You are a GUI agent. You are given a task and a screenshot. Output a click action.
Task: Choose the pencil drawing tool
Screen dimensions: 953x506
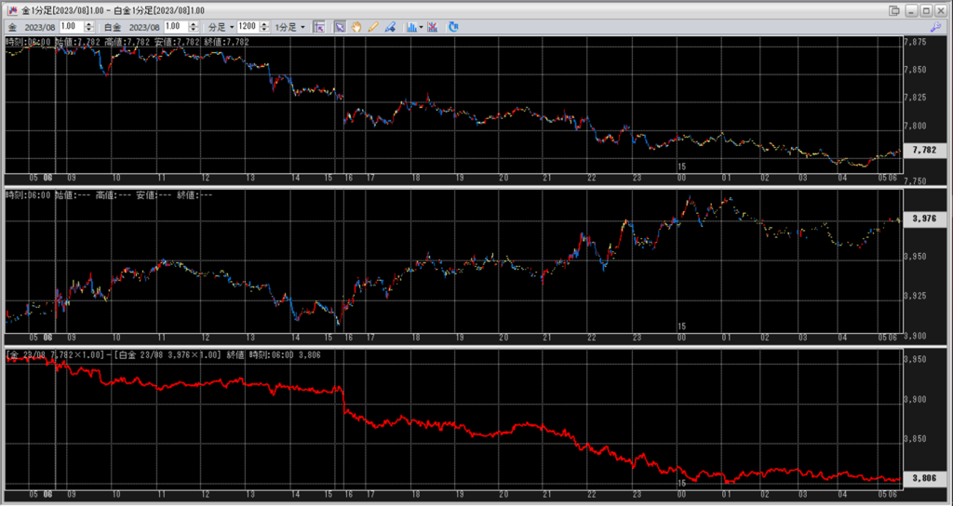coord(373,28)
